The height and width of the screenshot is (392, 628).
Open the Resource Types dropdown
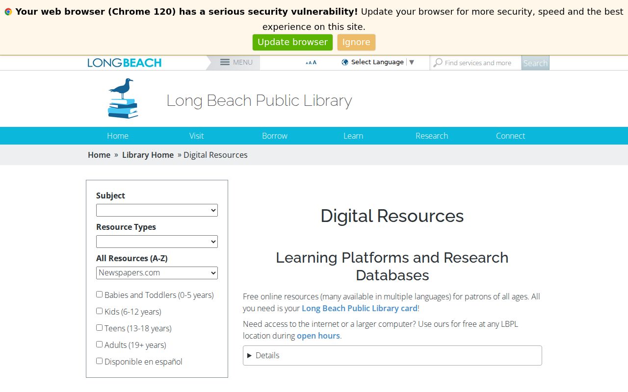point(157,242)
